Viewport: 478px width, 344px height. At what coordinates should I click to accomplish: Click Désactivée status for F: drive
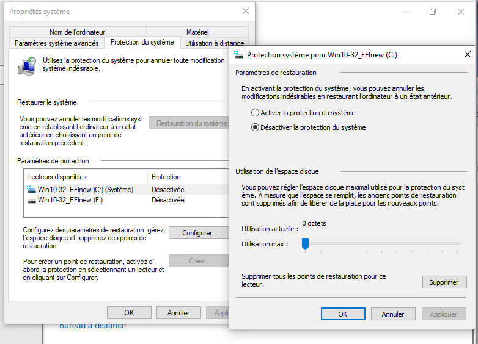168,200
